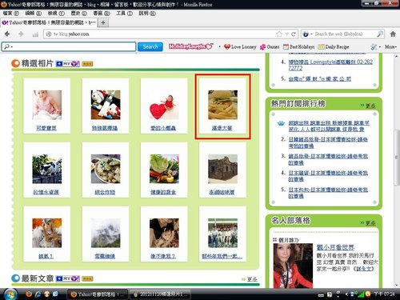400x300 pixels.
Task: Switch to the 20121128 taskbar window
Action: [x=161, y=294]
